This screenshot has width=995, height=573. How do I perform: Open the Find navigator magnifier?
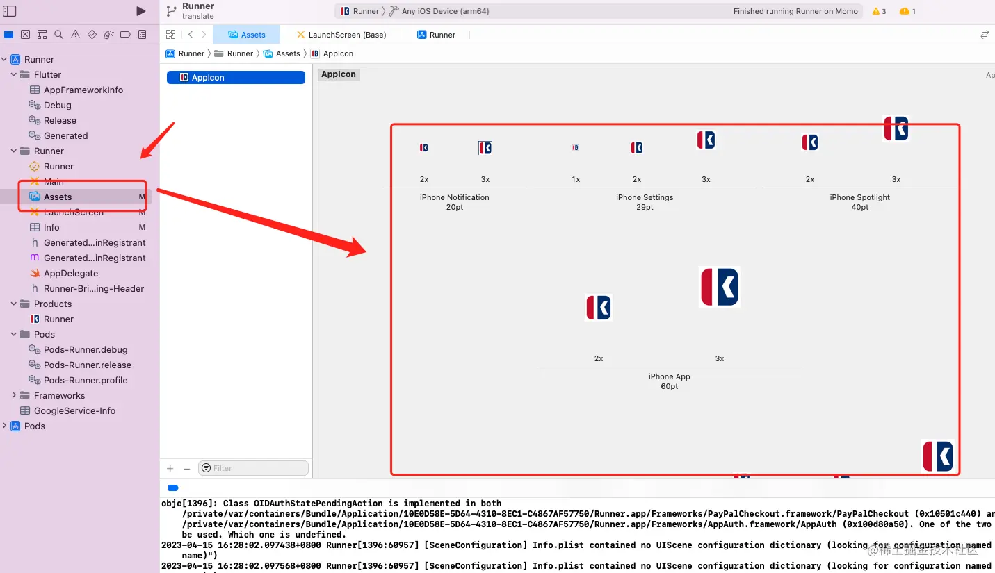click(58, 34)
